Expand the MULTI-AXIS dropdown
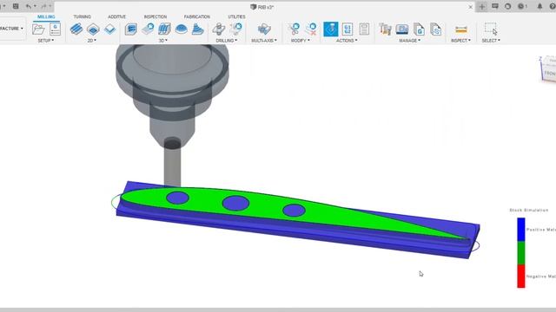556x312 pixels. tap(264, 41)
